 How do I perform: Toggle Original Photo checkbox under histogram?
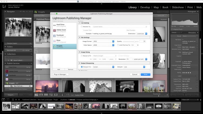[172, 29]
